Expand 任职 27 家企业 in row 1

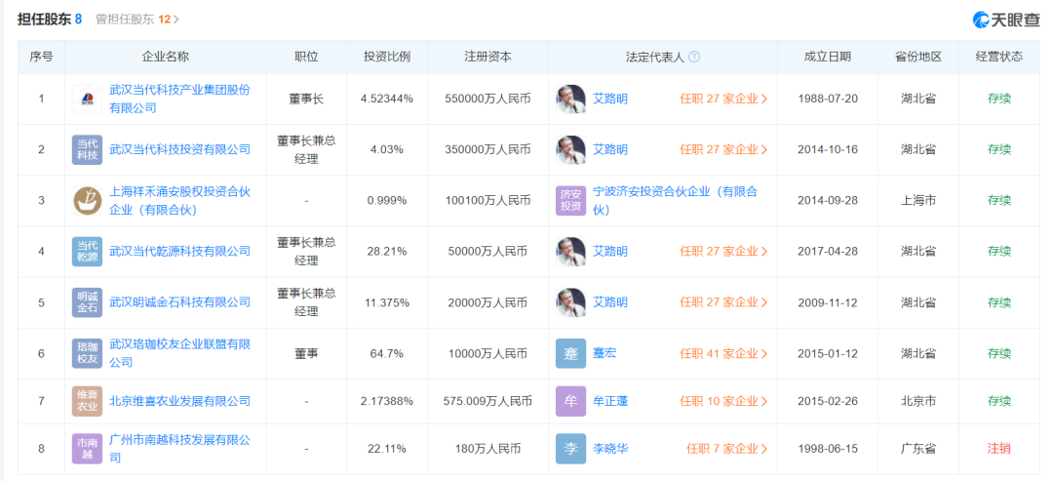pos(723,99)
